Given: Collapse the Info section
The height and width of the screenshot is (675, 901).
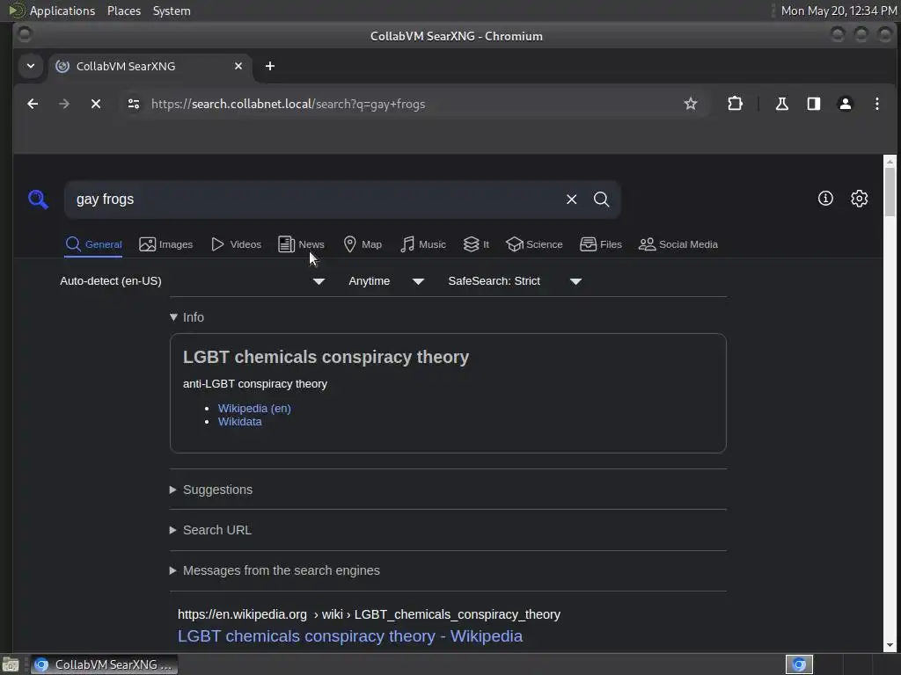Looking at the screenshot, I should 187,317.
